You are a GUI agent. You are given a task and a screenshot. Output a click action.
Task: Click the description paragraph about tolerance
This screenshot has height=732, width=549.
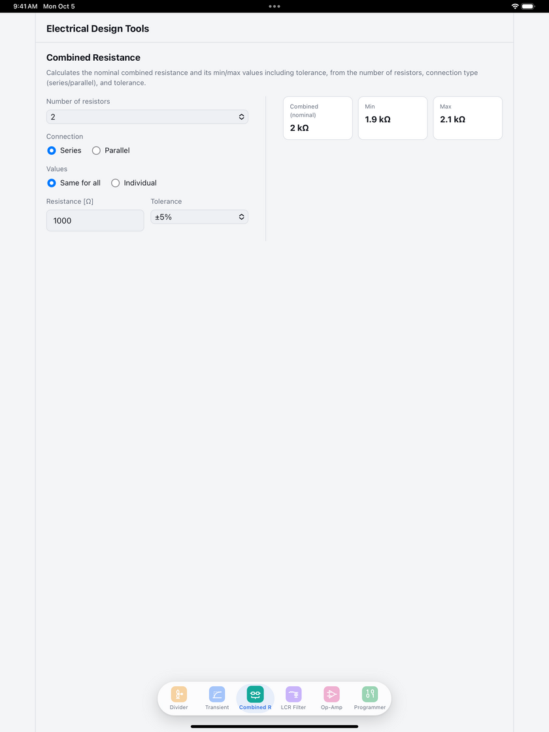(x=262, y=78)
